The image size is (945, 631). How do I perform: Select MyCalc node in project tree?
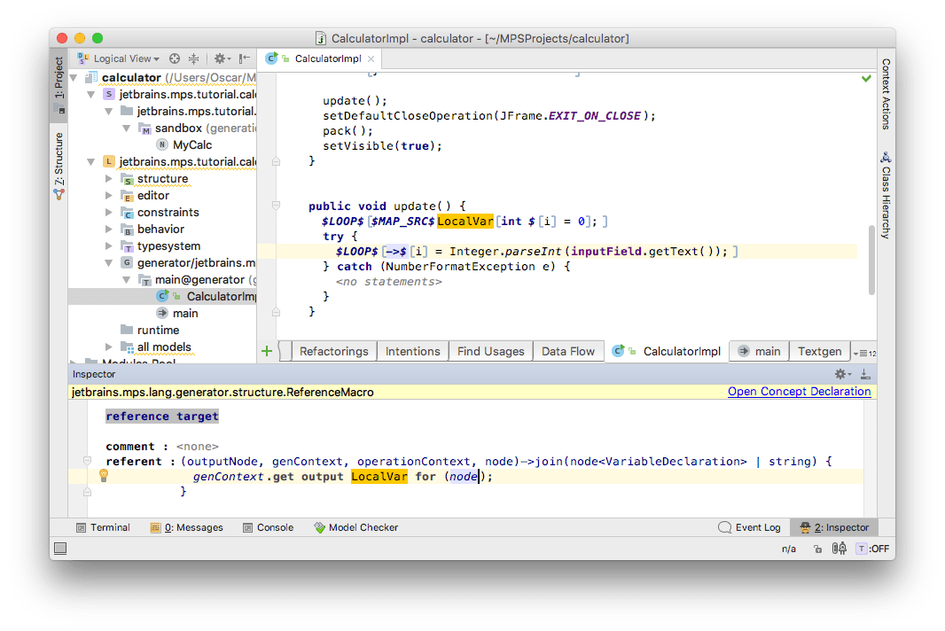191,144
